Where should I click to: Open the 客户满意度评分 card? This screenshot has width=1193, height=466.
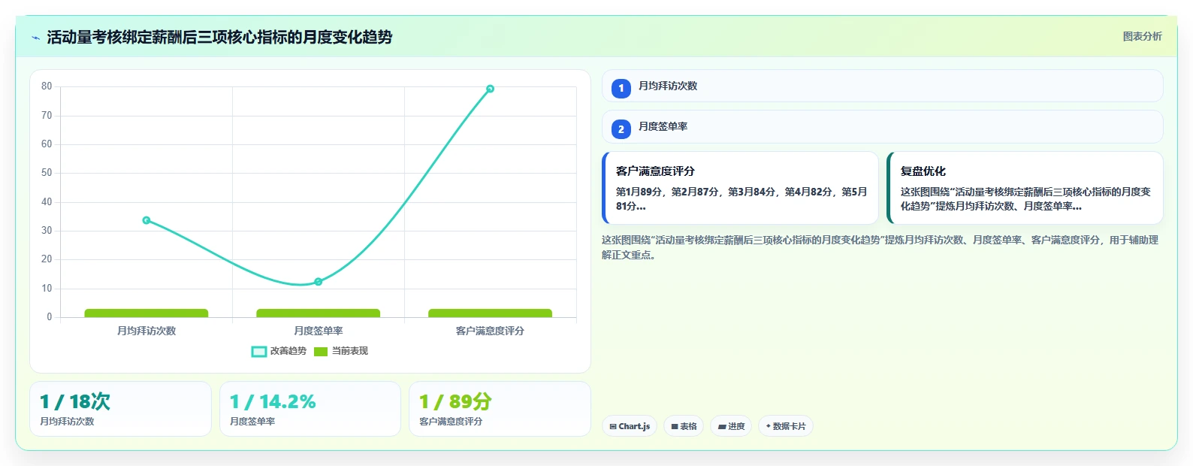point(741,188)
